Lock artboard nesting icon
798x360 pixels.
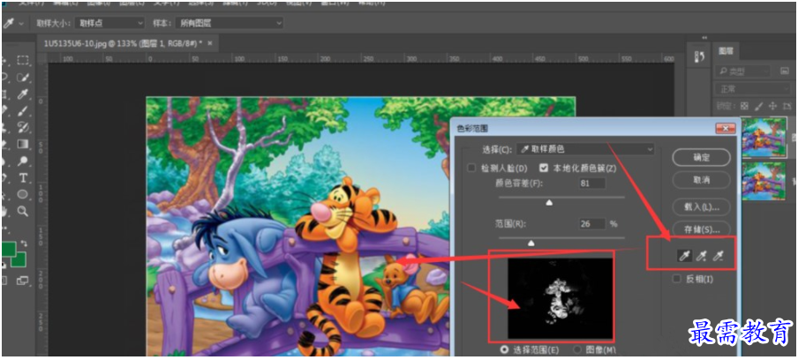(787, 106)
